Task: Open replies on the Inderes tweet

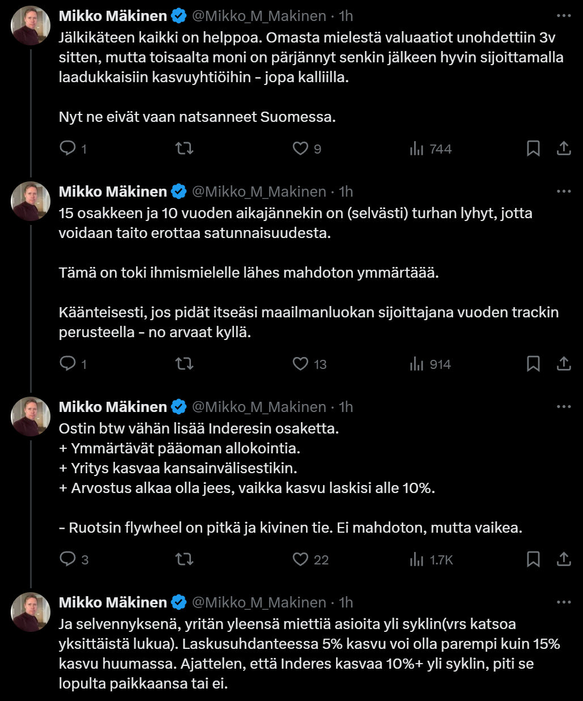Action: tap(74, 559)
